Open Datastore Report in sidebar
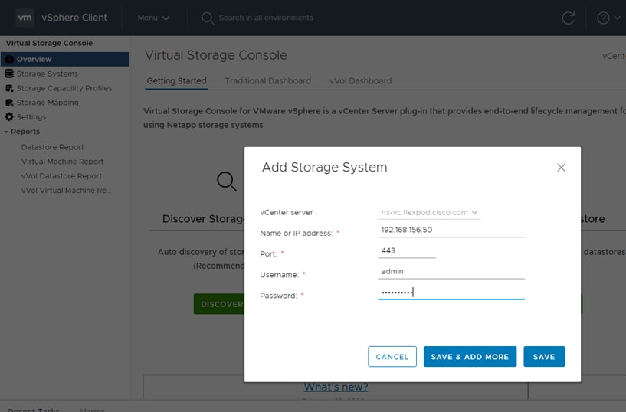 [x=52, y=147]
